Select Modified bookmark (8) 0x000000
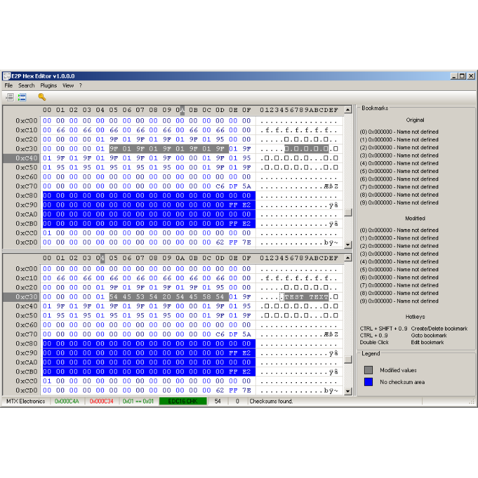 (399, 293)
